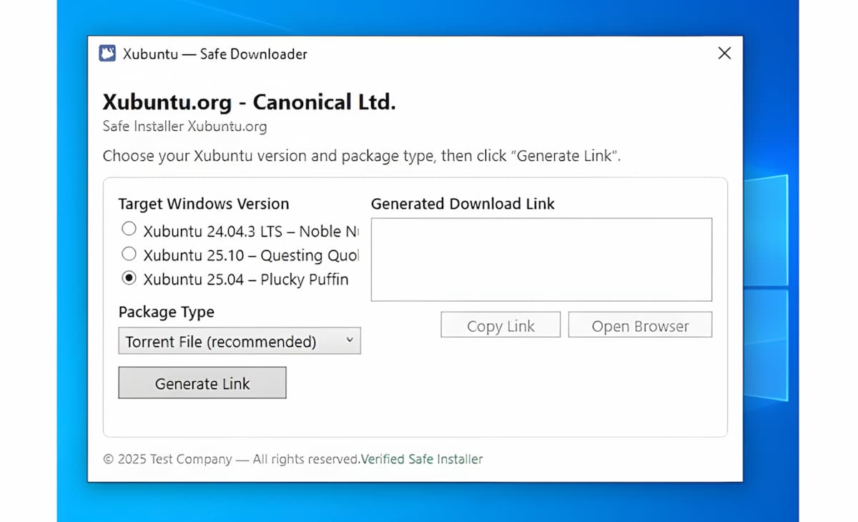Click the Open Browser button

[640, 325]
